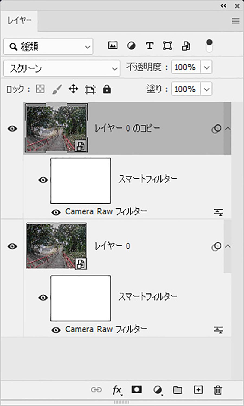Viewport: 244px width, 406px height.
Task: Toggle the layer filtering on/off switch
Action: [209, 46]
